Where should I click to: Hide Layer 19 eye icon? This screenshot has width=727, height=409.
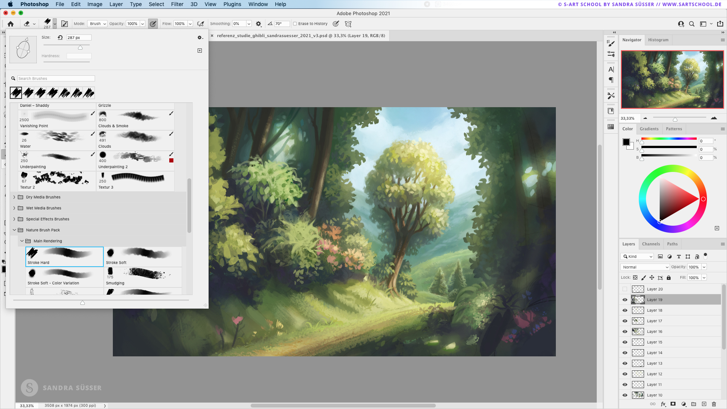point(625,300)
